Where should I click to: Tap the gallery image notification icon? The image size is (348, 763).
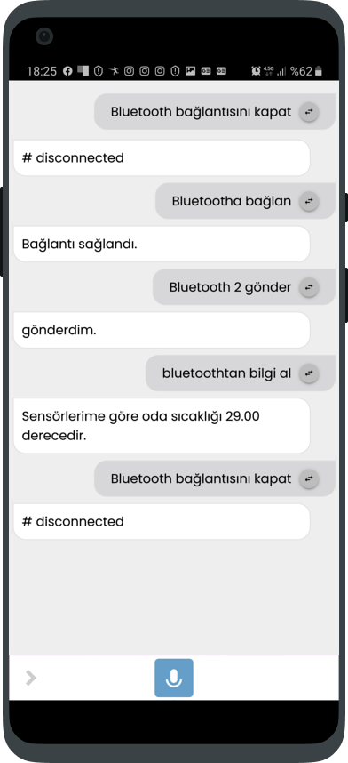[x=191, y=71]
